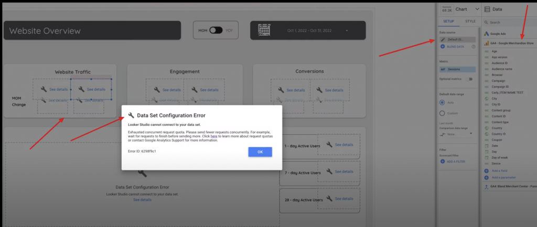Click the 'Add a parameter' plus icon
537x227 pixels.
pos(486,178)
